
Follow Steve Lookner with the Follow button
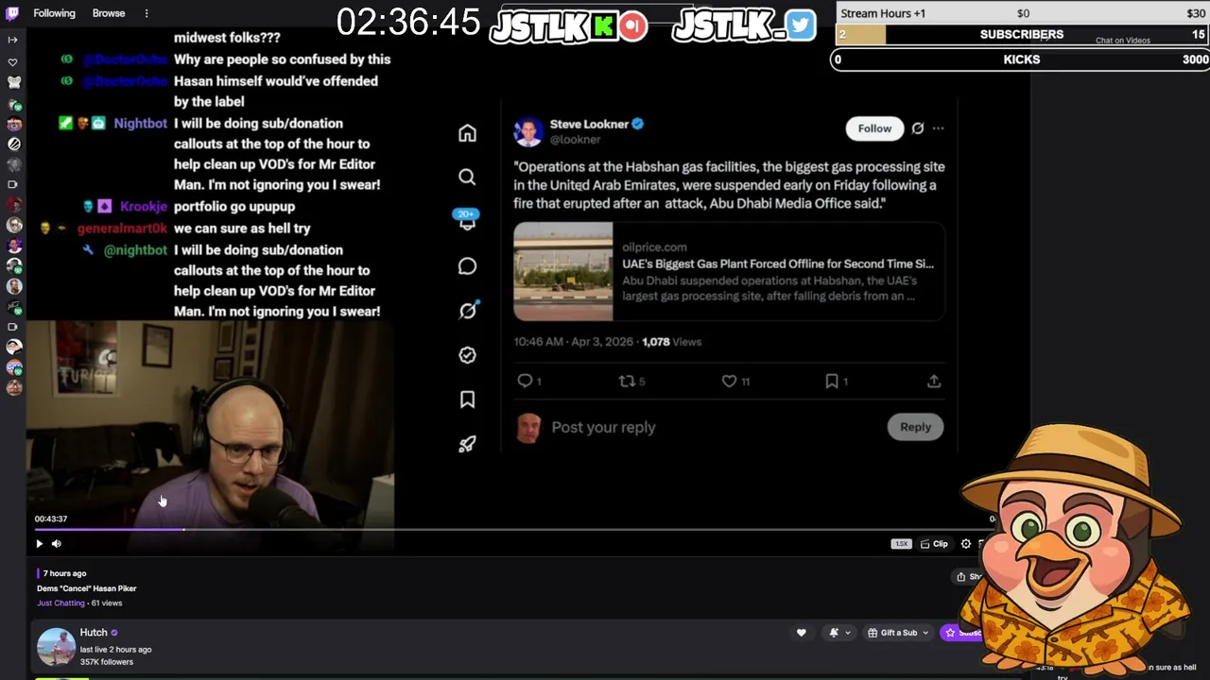(874, 128)
